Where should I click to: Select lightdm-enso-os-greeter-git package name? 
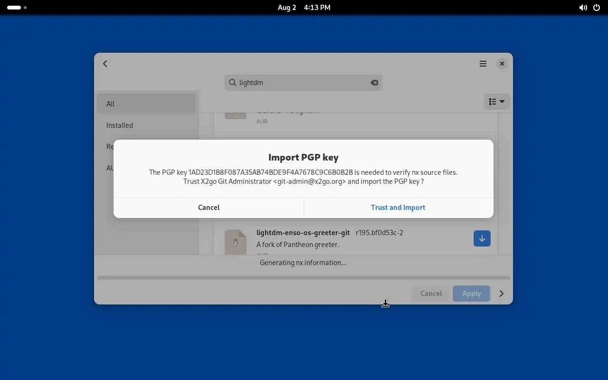point(303,233)
